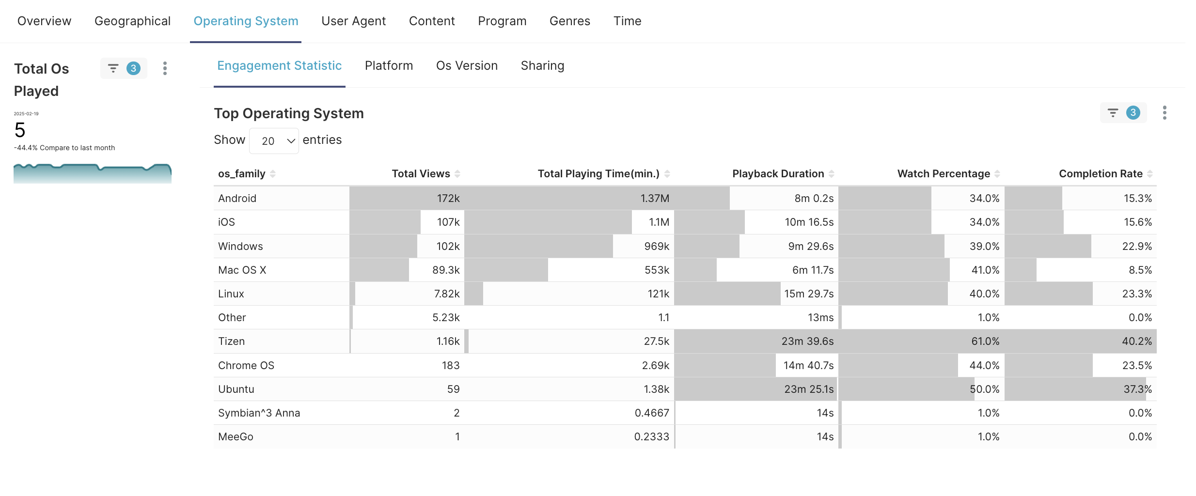Image resolution: width=1196 pixels, height=496 pixels.
Task: Open kebab menu of Total Os Played card
Action: coord(165,68)
